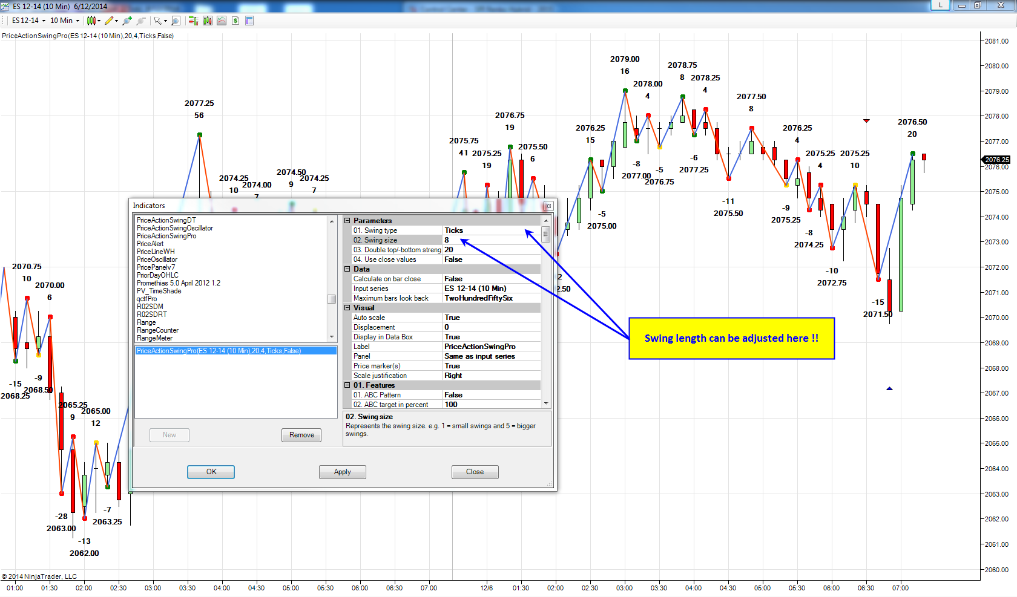1017x597 pixels.
Task: Click the zoom in magnifier icon
Action: [x=127, y=21]
